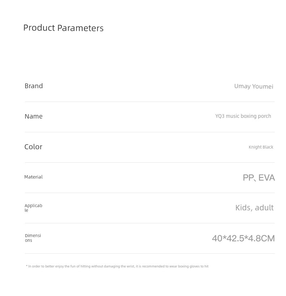The image size is (286, 296).
Task: Click the divider line below Dimensions row
Action: coord(150,253)
